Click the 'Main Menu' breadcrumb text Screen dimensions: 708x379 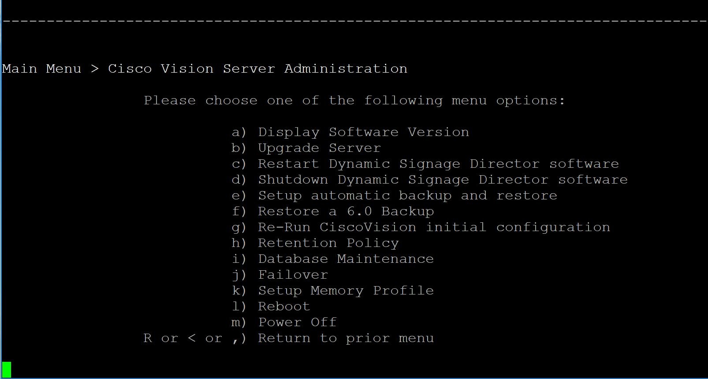[x=42, y=69]
